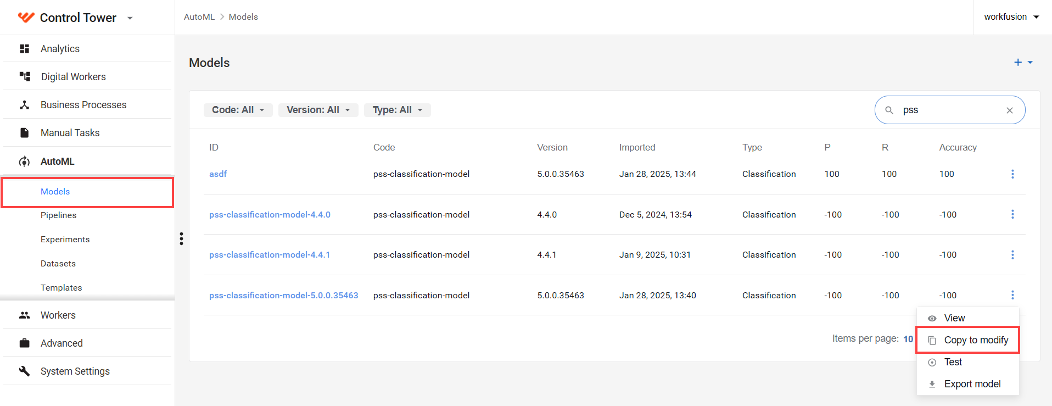
Task: Select View from the context menu
Action: [968, 318]
